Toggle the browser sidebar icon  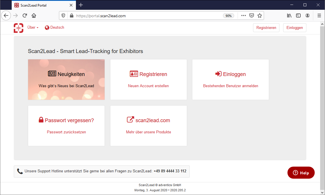(x=298, y=15)
